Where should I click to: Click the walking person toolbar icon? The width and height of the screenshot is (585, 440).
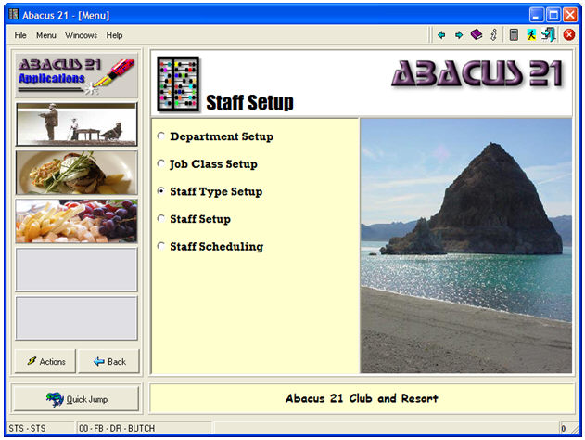click(531, 35)
